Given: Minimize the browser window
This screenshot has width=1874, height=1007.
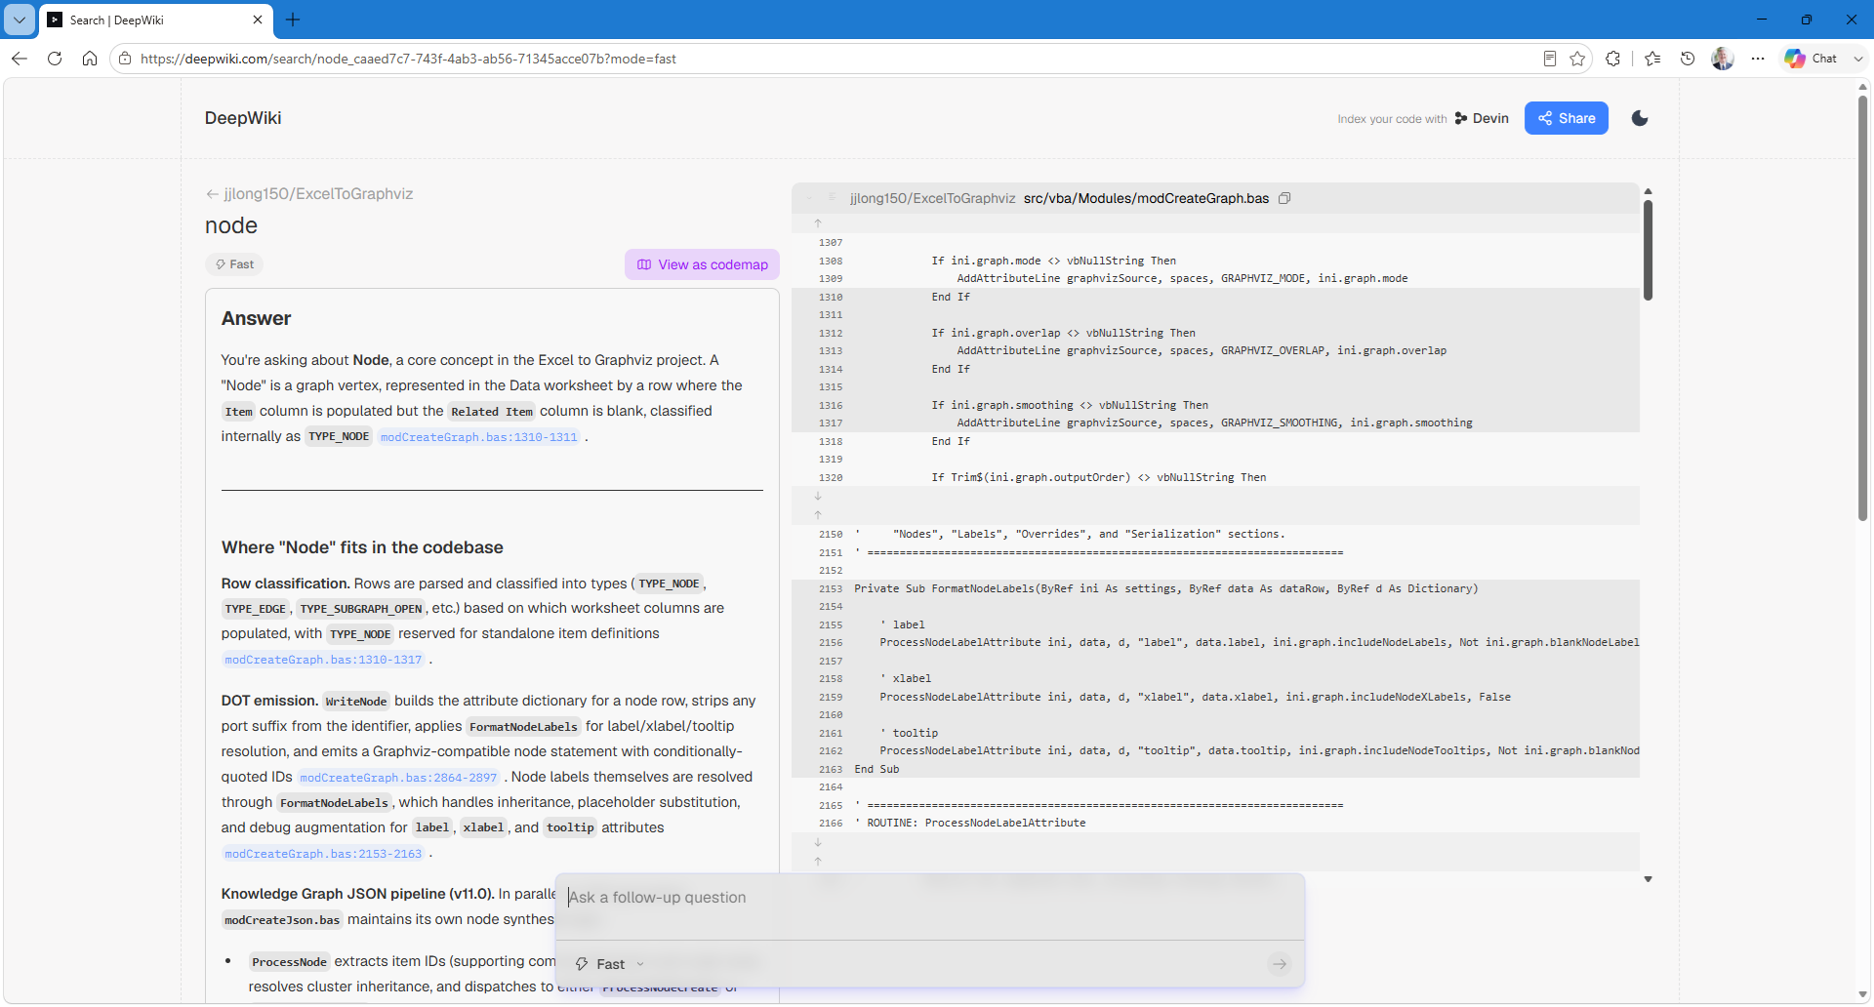Looking at the screenshot, I should point(1762,20).
